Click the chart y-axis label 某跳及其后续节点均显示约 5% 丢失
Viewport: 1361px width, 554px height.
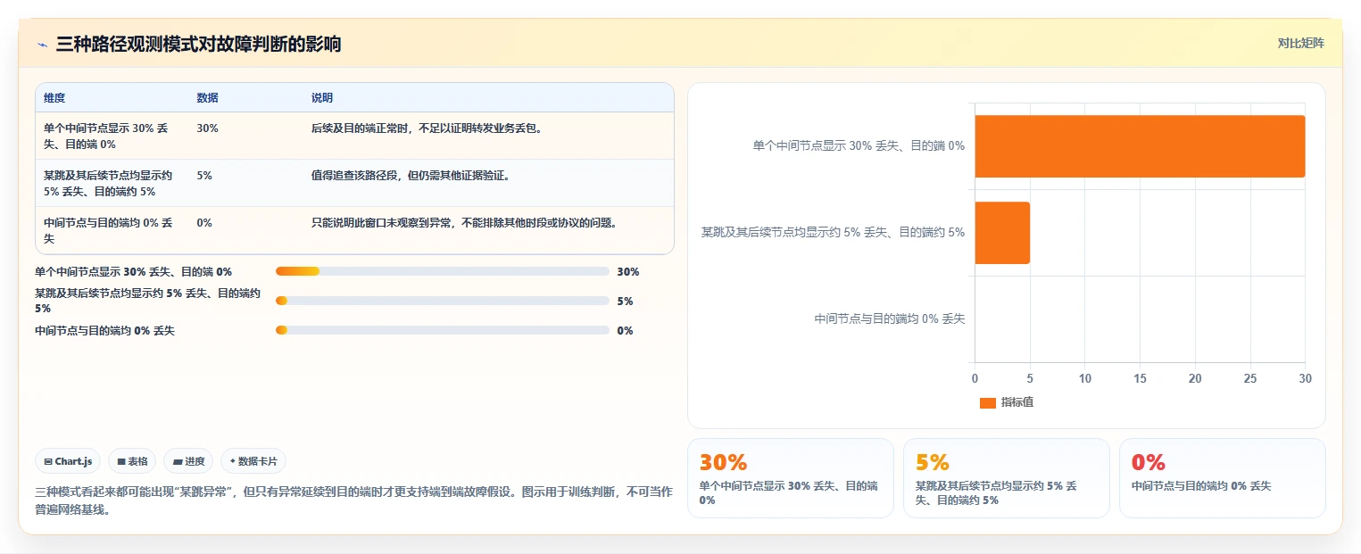833,232
